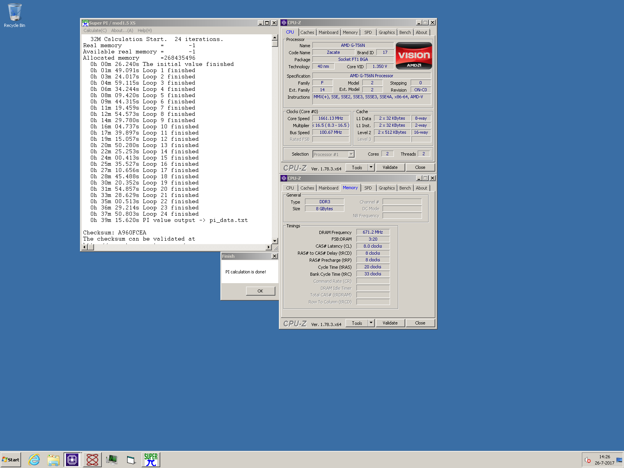
Task: Switch to Bench tab in top CPU-Z window
Action: coord(405,32)
